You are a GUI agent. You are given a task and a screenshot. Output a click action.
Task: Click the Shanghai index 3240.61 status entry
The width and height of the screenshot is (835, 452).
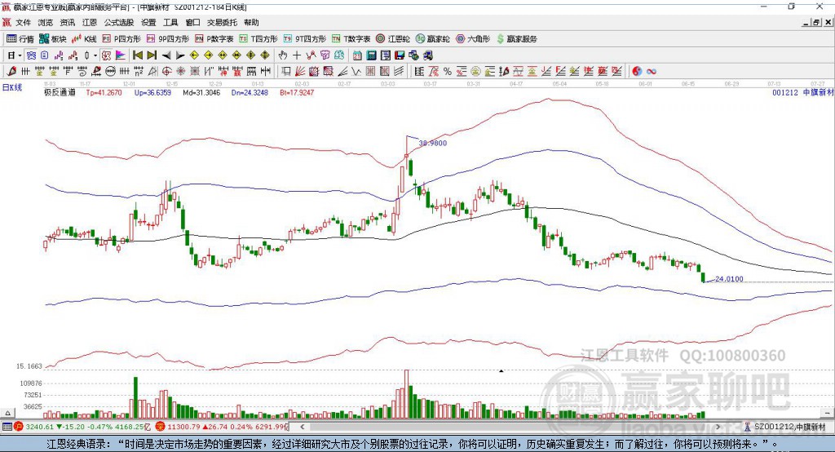pyautogui.click(x=81, y=427)
